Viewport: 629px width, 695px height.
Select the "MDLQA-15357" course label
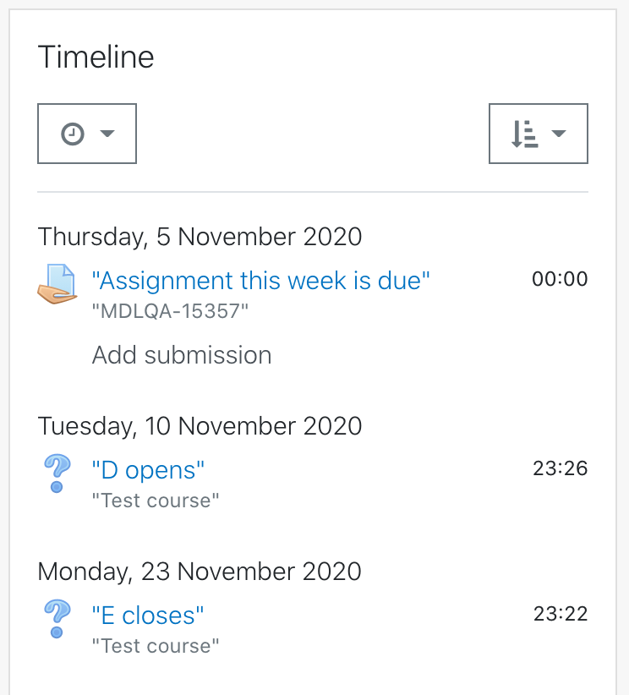[x=170, y=311]
